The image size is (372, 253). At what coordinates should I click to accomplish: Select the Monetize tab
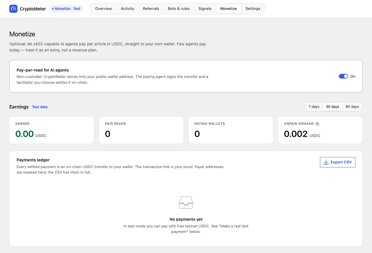click(x=228, y=9)
